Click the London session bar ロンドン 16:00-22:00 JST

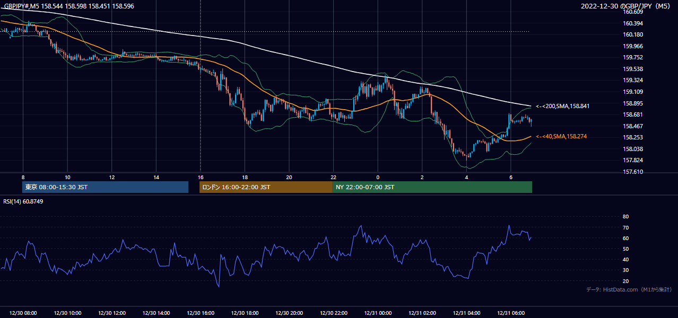click(266, 187)
